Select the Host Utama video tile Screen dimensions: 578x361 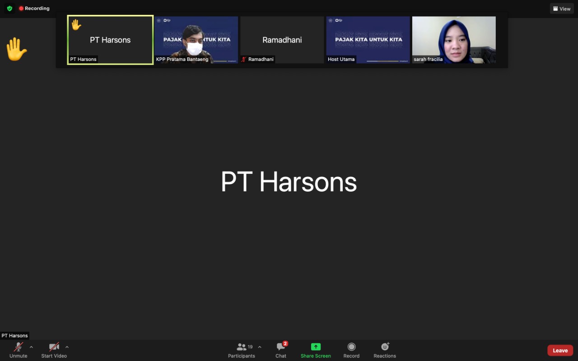[x=368, y=40]
